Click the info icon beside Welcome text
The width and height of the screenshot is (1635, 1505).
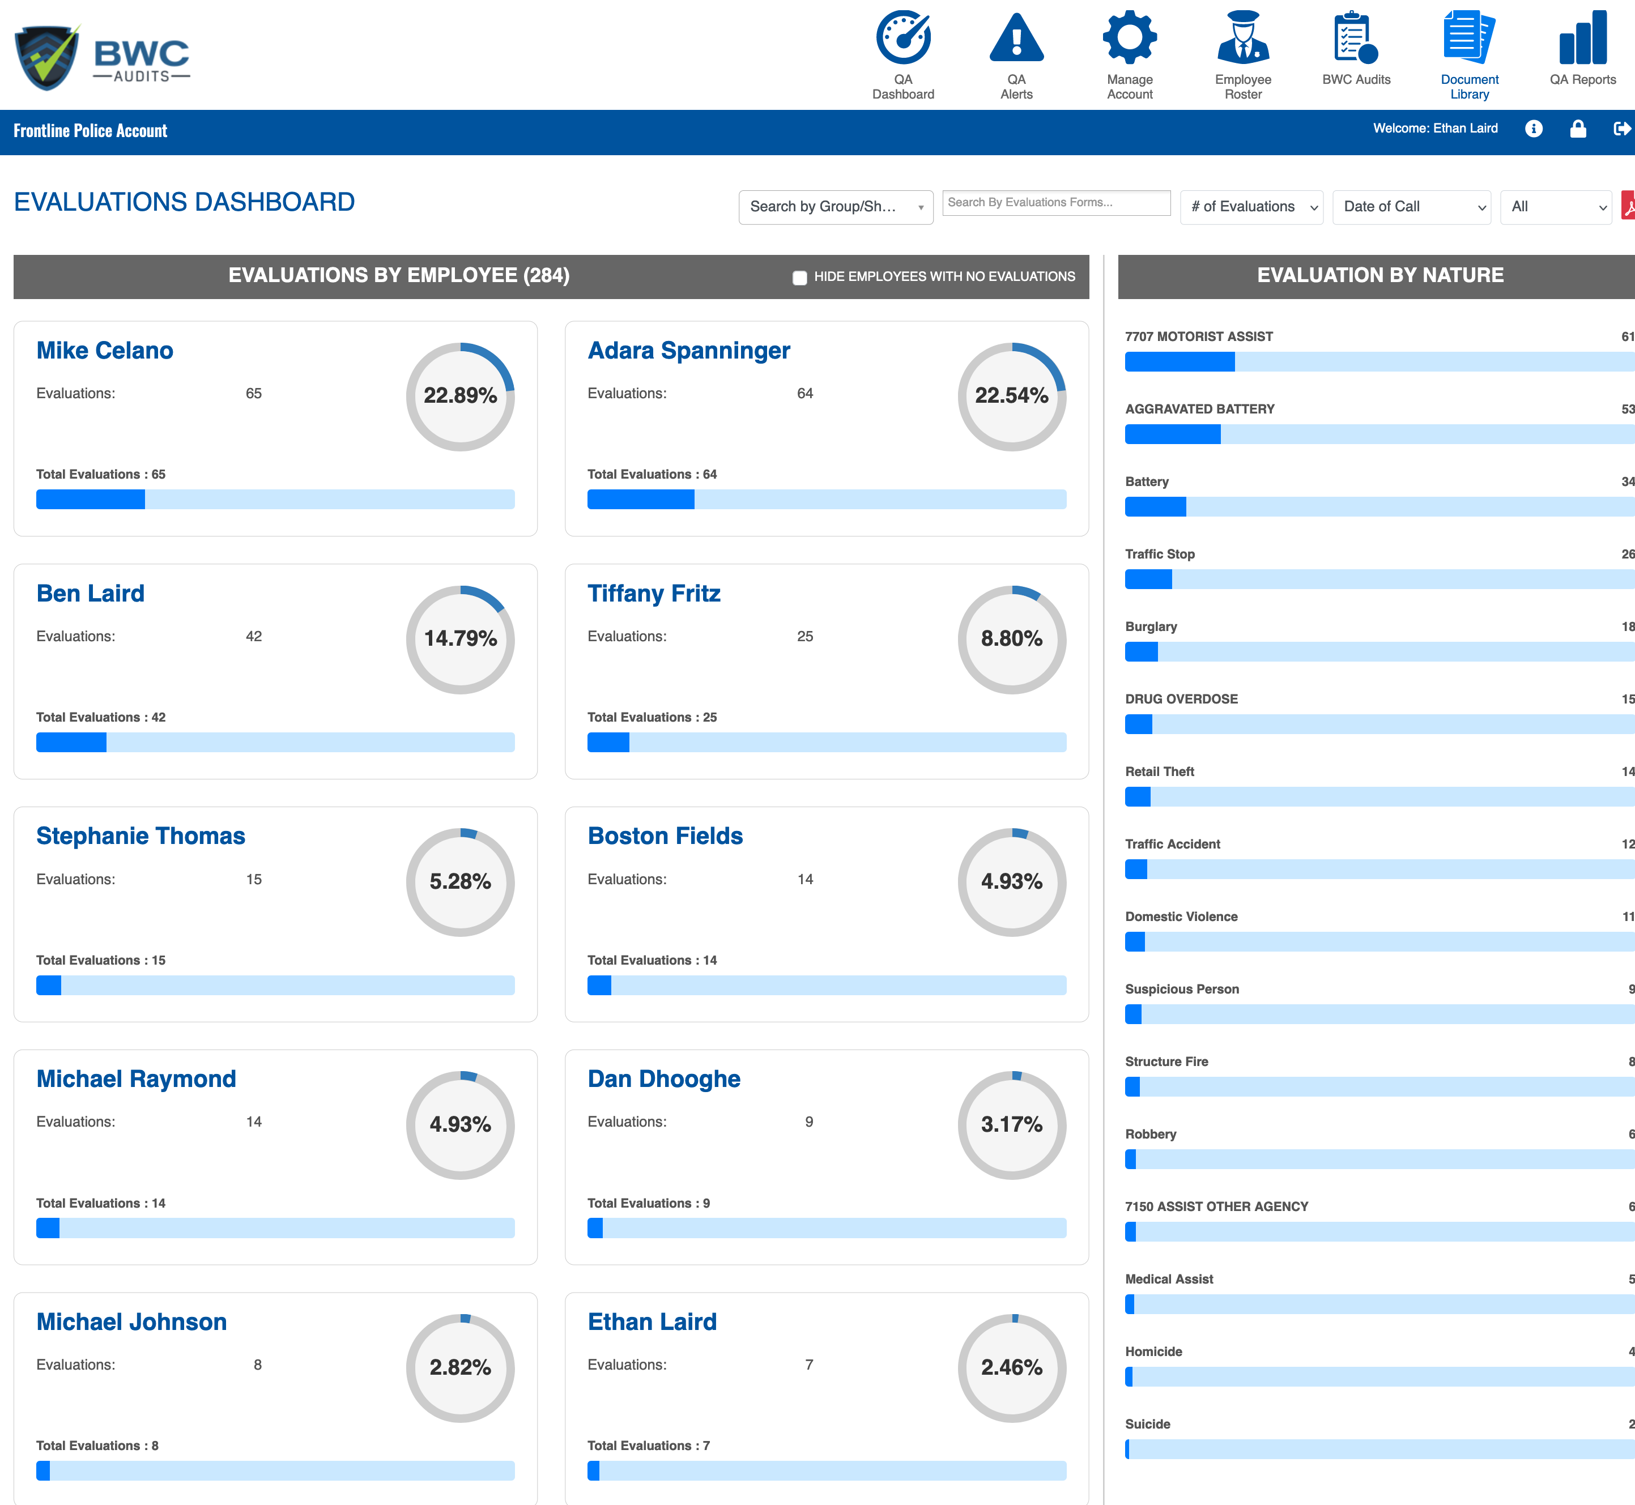click(1533, 129)
